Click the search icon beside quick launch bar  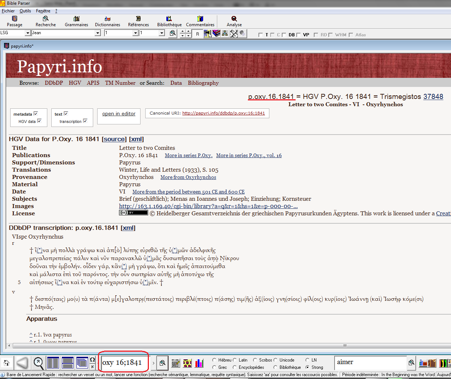pyautogui.click(x=163, y=363)
